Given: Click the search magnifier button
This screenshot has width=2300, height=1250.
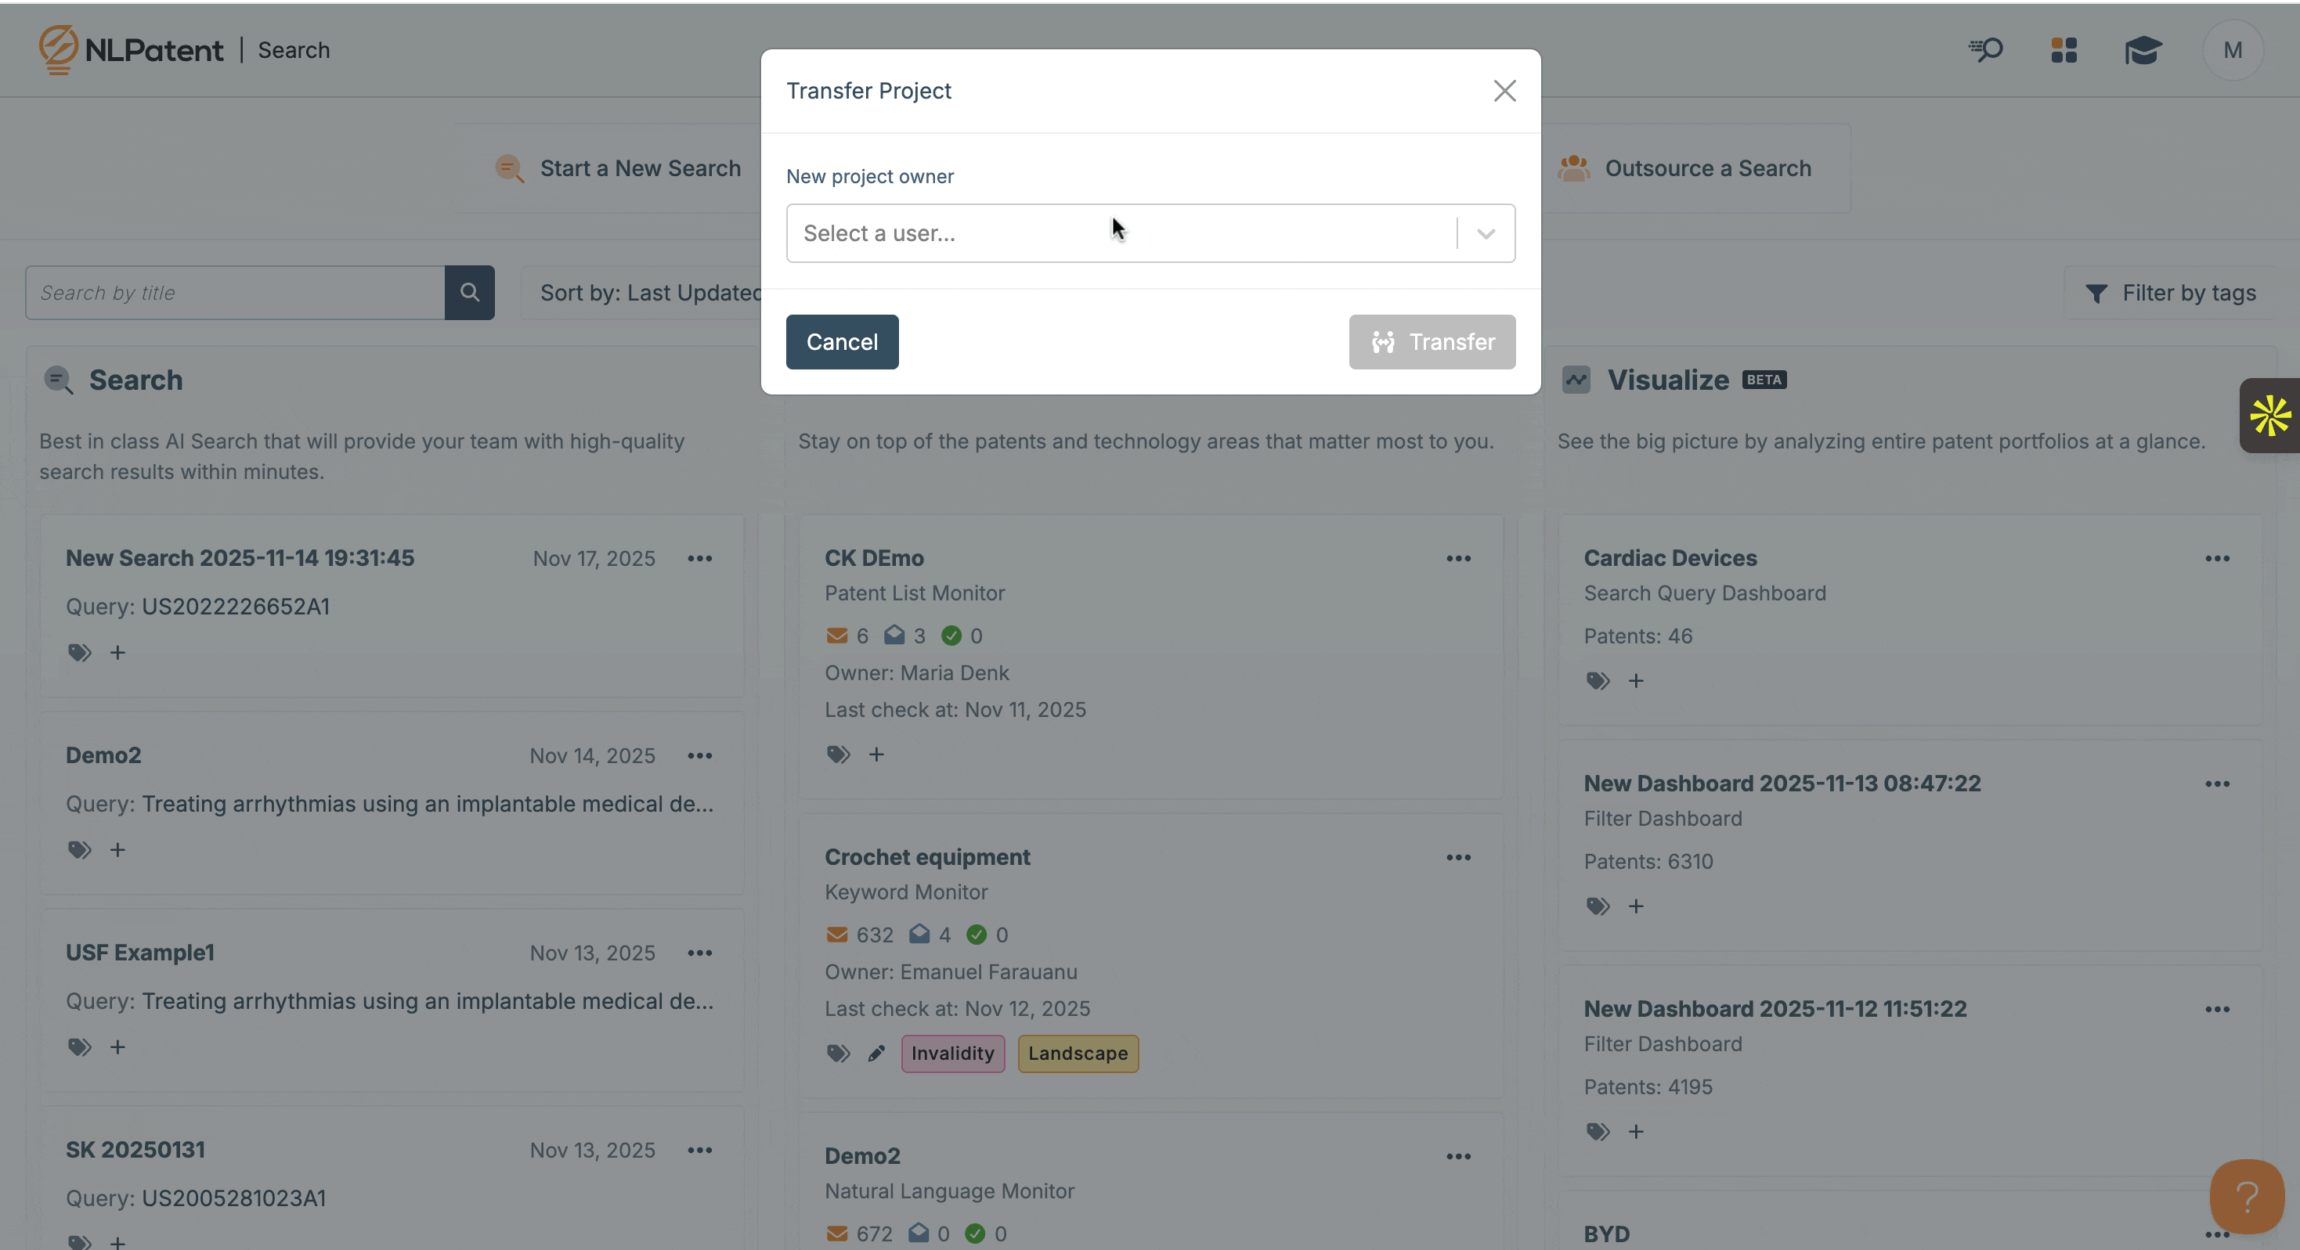Looking at the screenshot, I should (469, 293).
